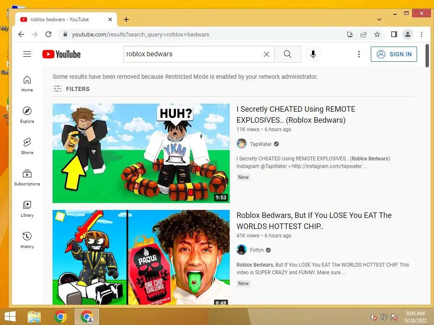Image resolution: width=434 pixels, height=325 pixels.
Task: Open History in sidebar
Action: [27, 240]
